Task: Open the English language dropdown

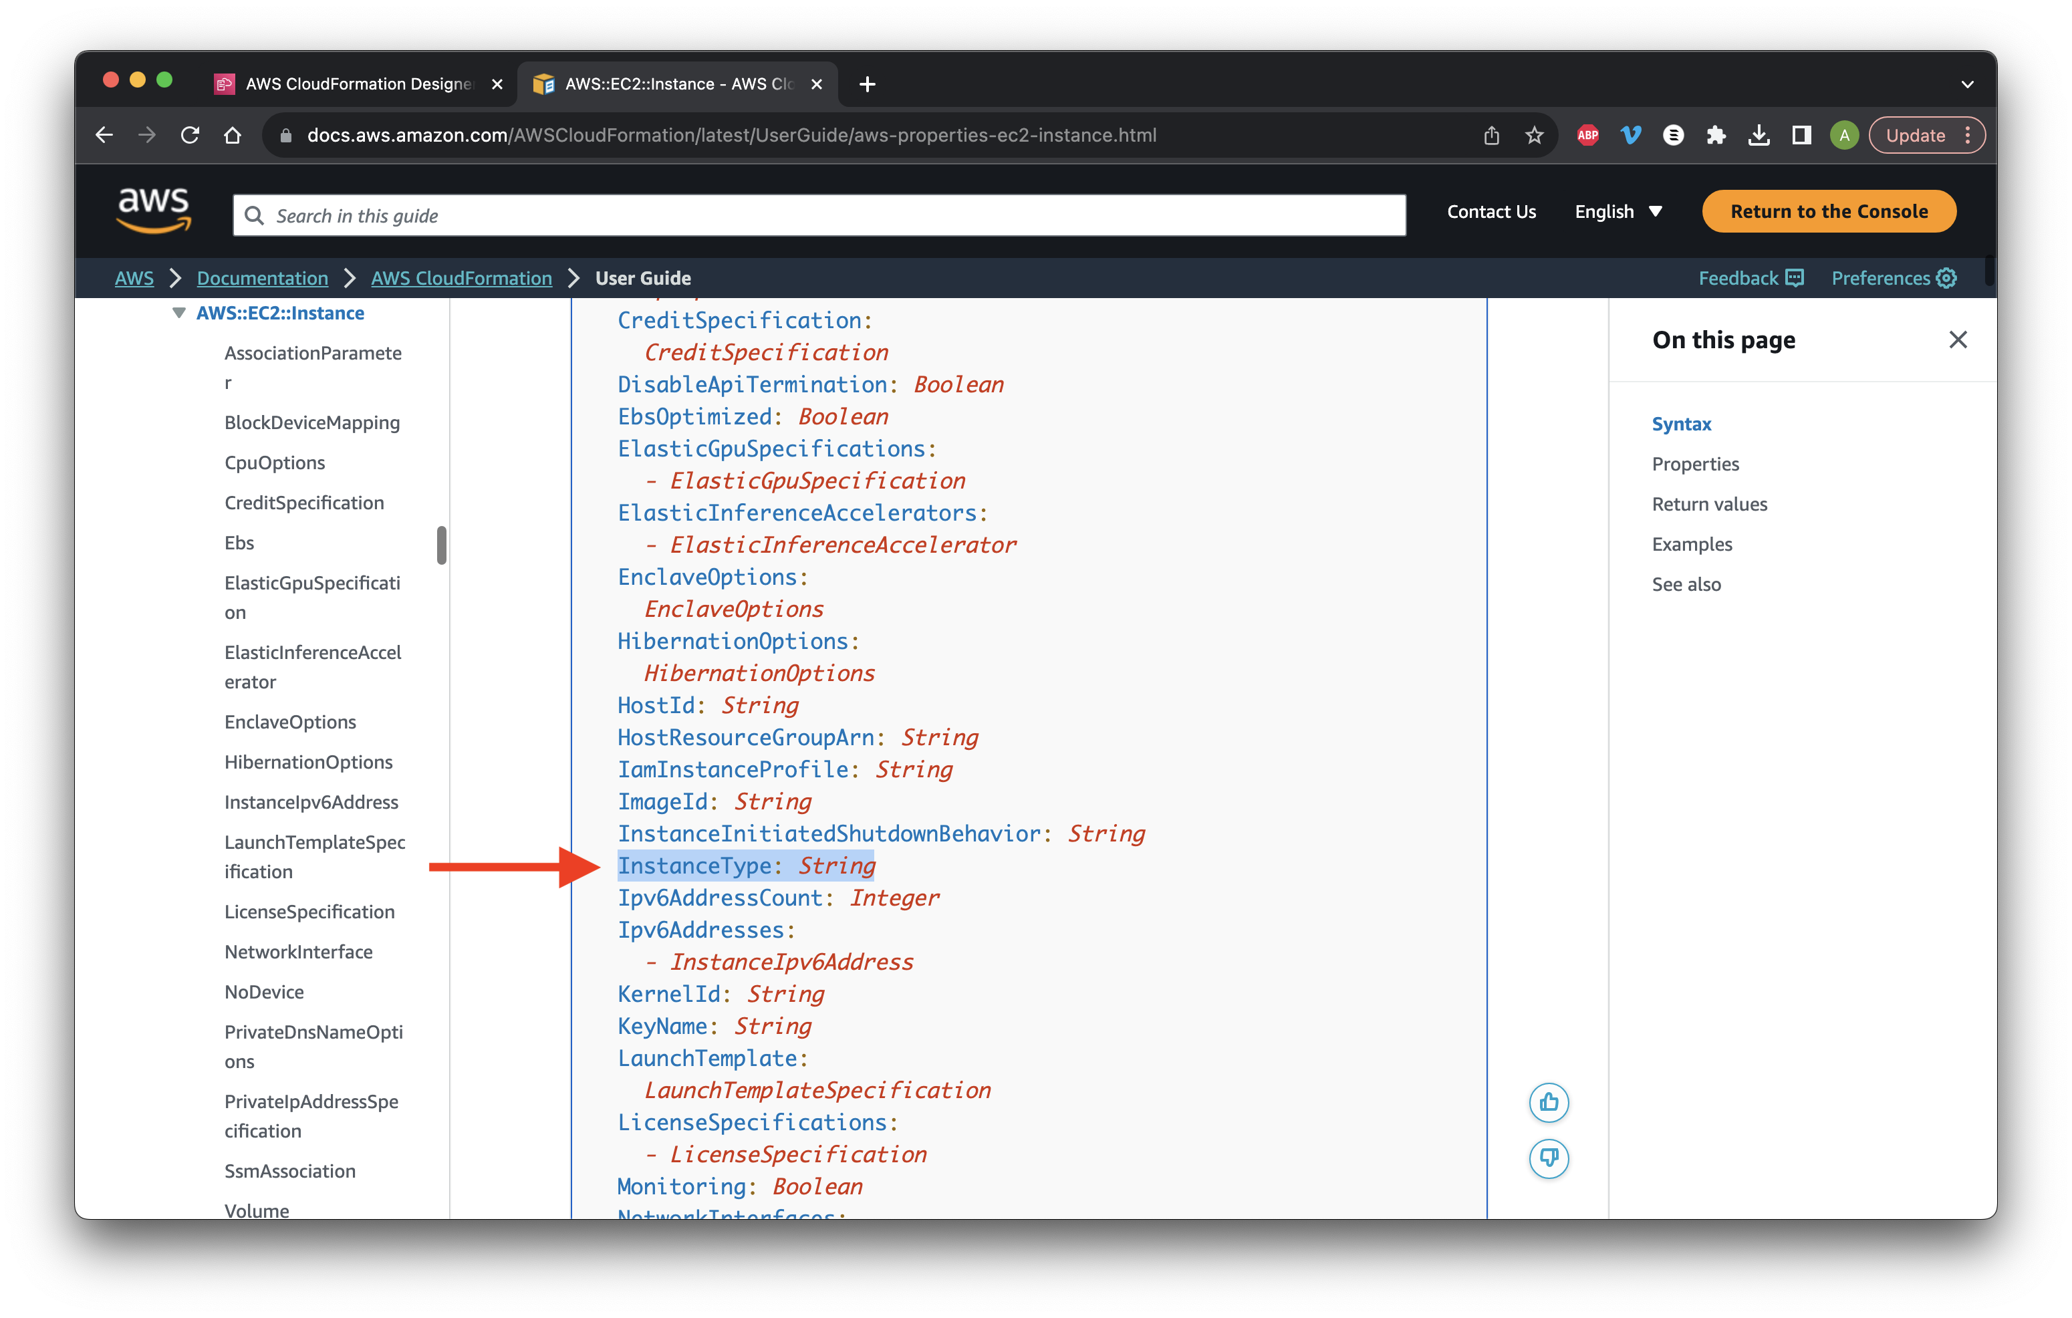Action: [1617, 212]
